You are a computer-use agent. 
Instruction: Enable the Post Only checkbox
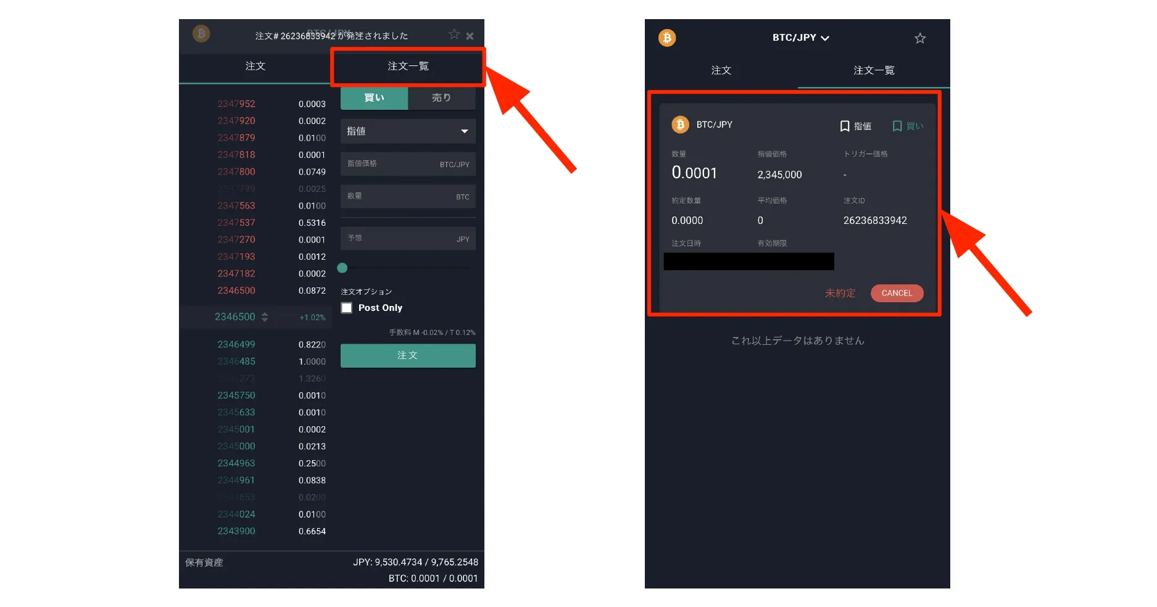(347, 308)
